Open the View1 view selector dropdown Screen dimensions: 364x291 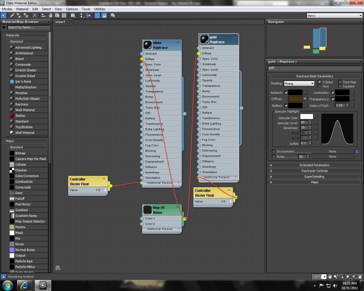(334, 16)
